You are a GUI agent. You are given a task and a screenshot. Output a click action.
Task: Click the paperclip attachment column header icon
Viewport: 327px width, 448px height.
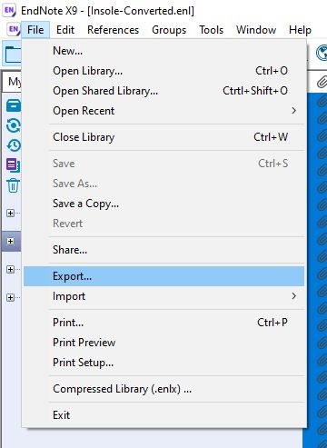tap(322, 82)
